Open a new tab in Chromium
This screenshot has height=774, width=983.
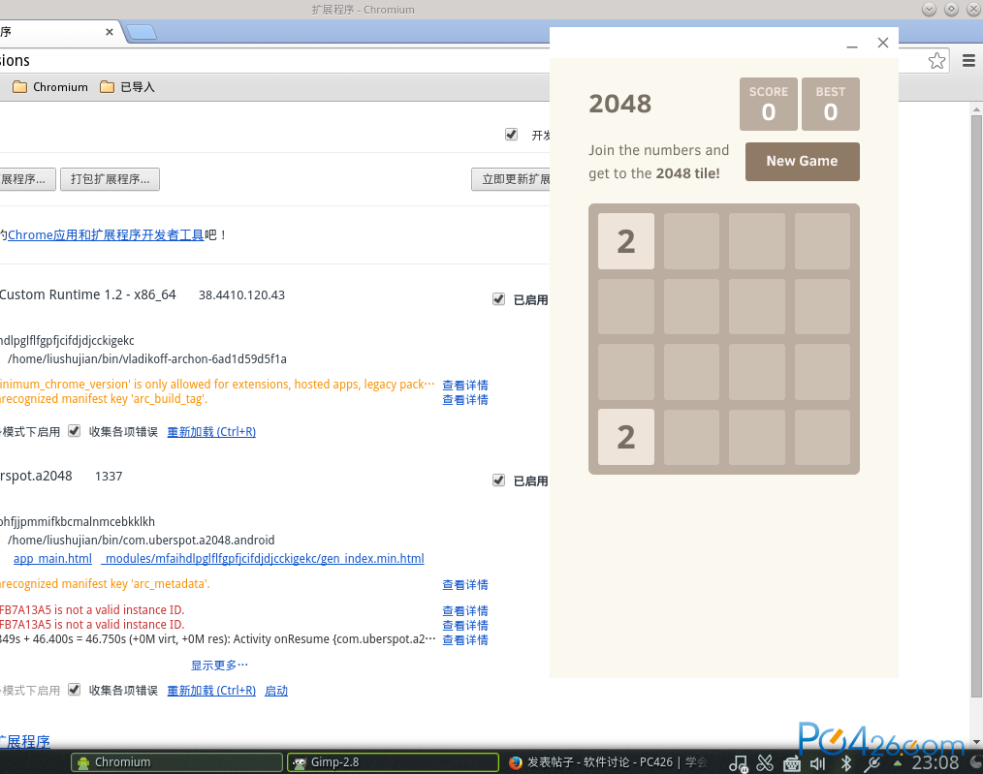142,33
